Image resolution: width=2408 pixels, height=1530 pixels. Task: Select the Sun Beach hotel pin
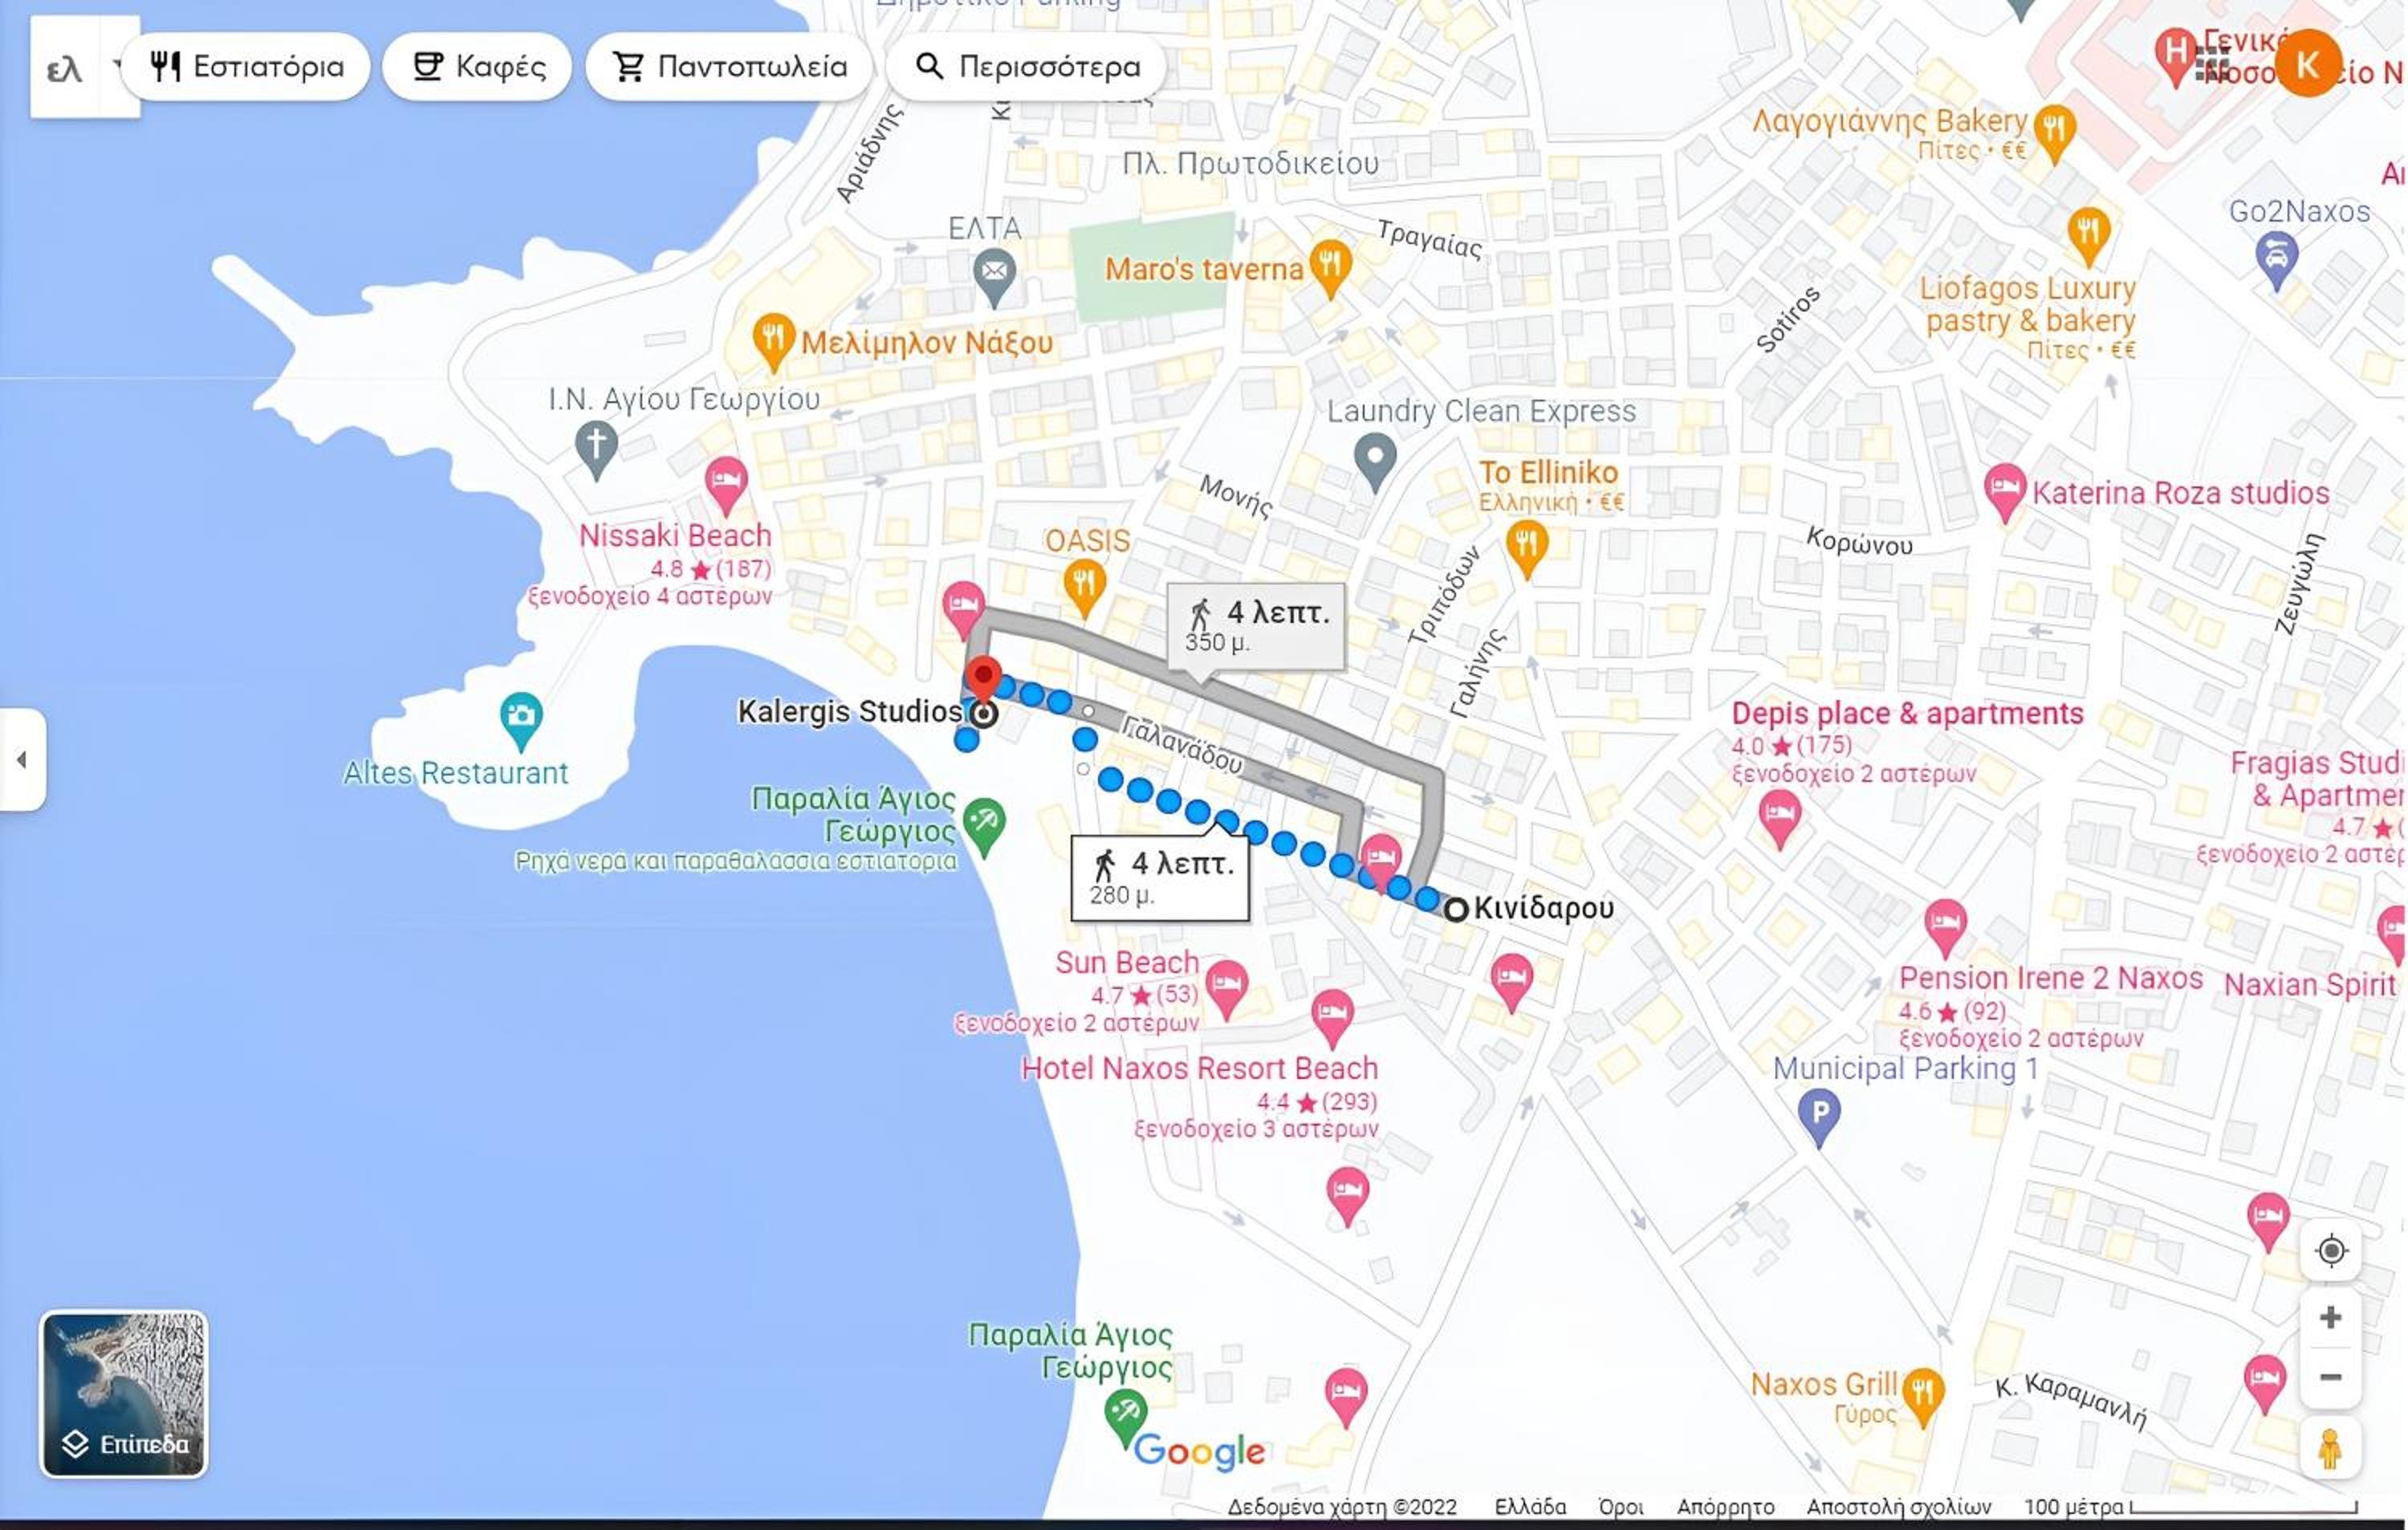pyautogui.click(x=1227, y=989)
